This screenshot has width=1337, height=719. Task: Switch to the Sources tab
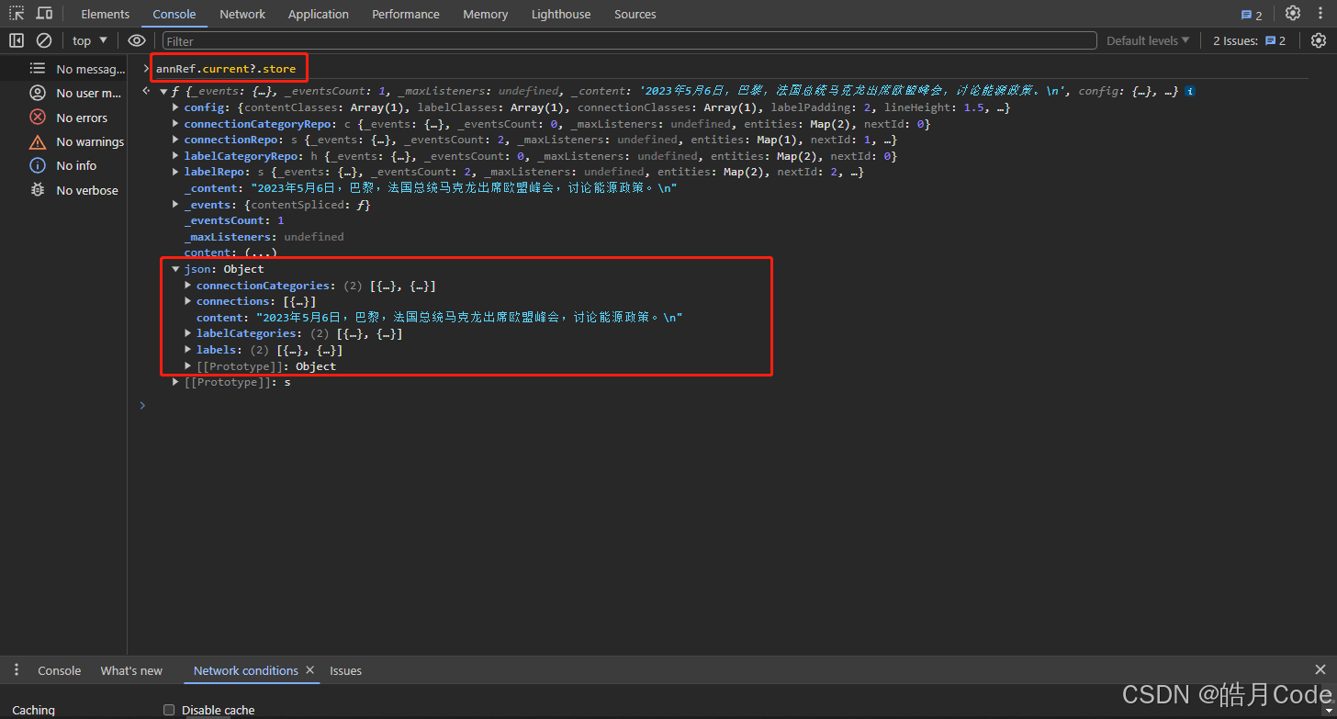[x=635, y=14]
